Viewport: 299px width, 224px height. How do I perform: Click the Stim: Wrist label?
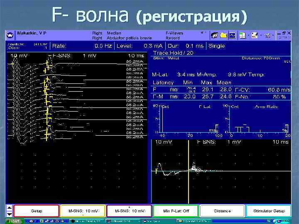(166, 58)
